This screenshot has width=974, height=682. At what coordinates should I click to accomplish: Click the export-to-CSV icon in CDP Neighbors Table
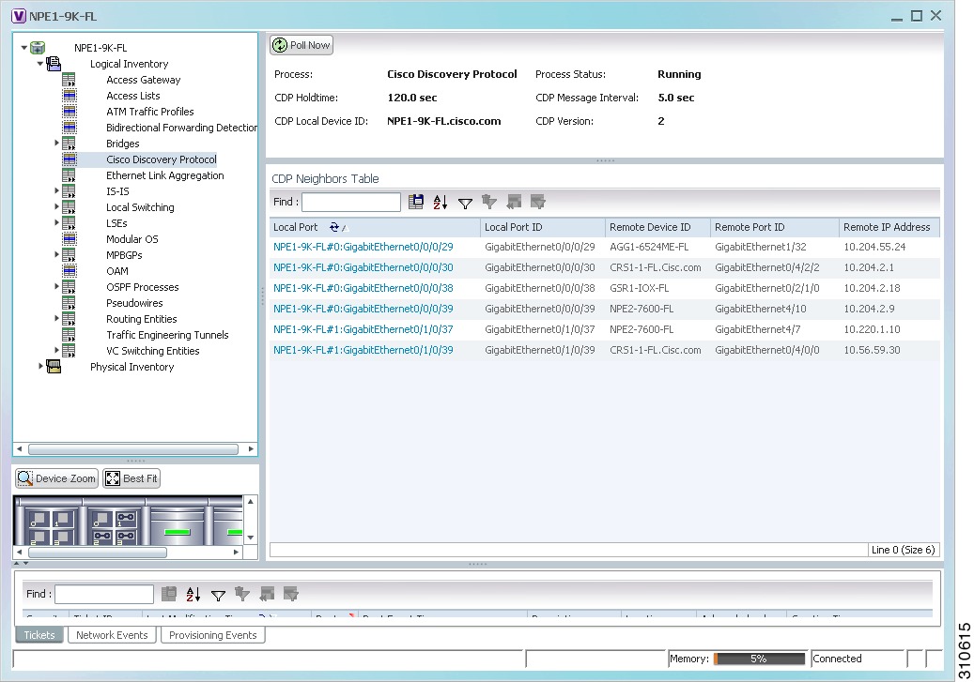pyautogui.click(x=415, y=202)
